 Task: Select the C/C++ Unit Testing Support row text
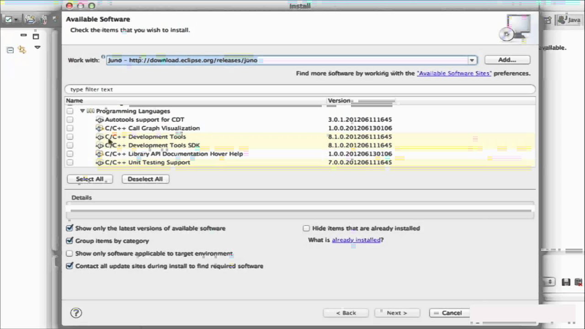click(x=148, y=163)
